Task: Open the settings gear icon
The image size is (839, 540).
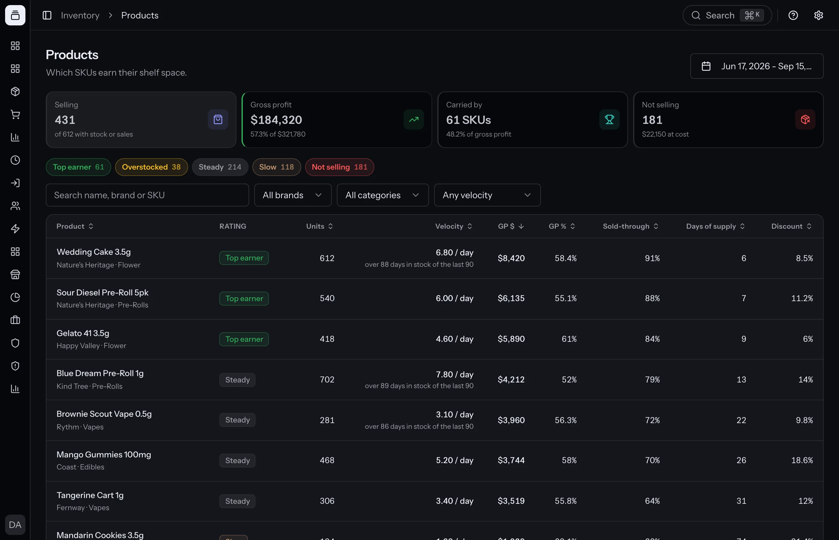Action: (x=818, y=15)
